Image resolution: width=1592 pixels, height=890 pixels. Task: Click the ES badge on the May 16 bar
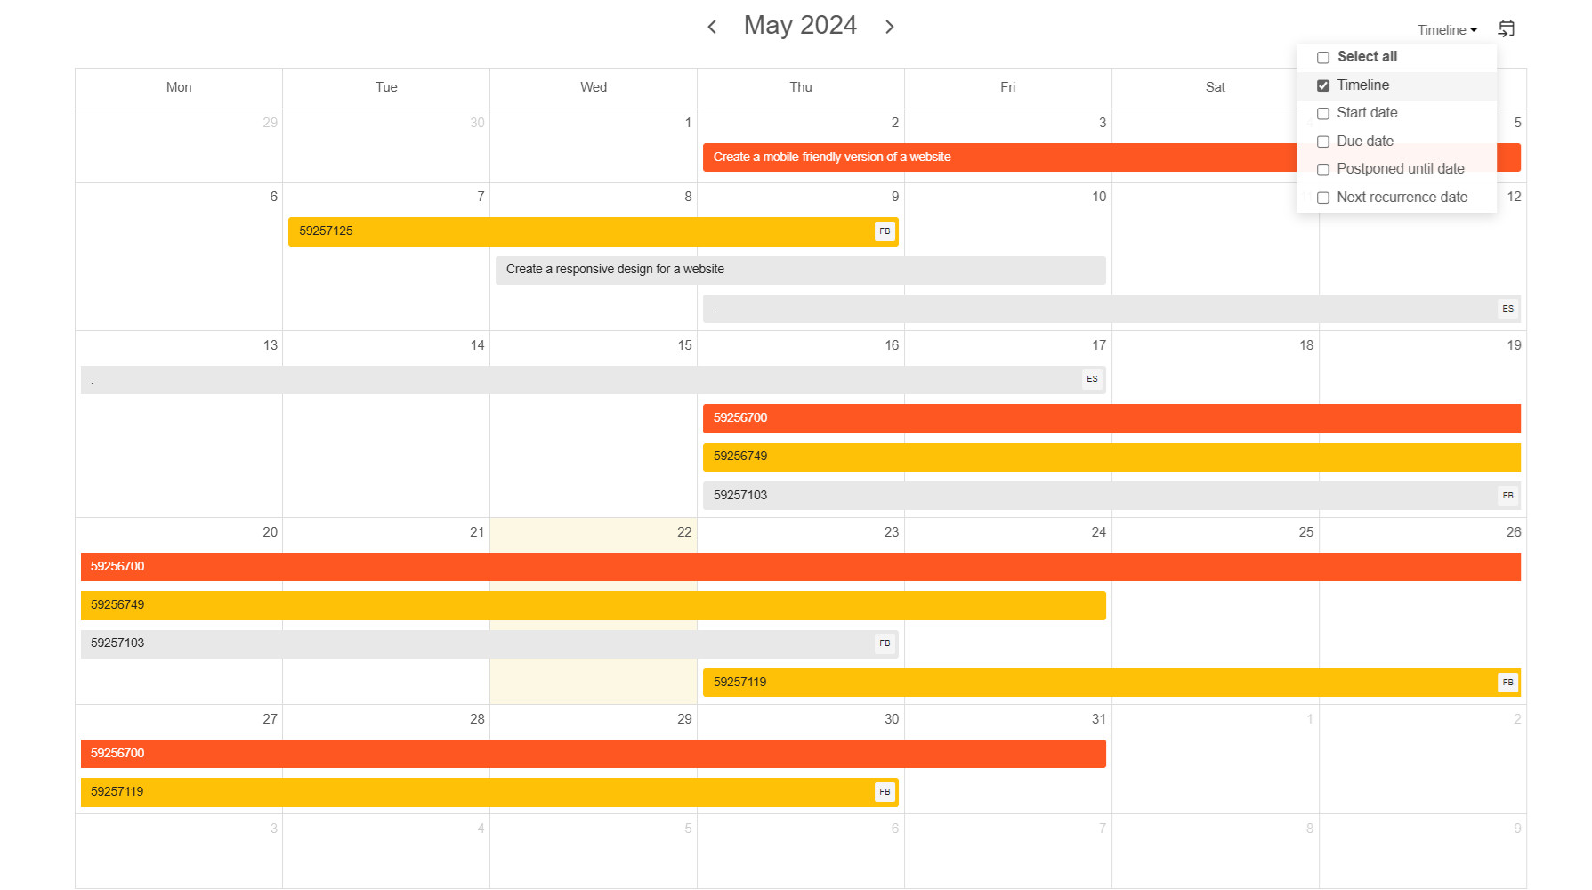tap(1093, 379)
